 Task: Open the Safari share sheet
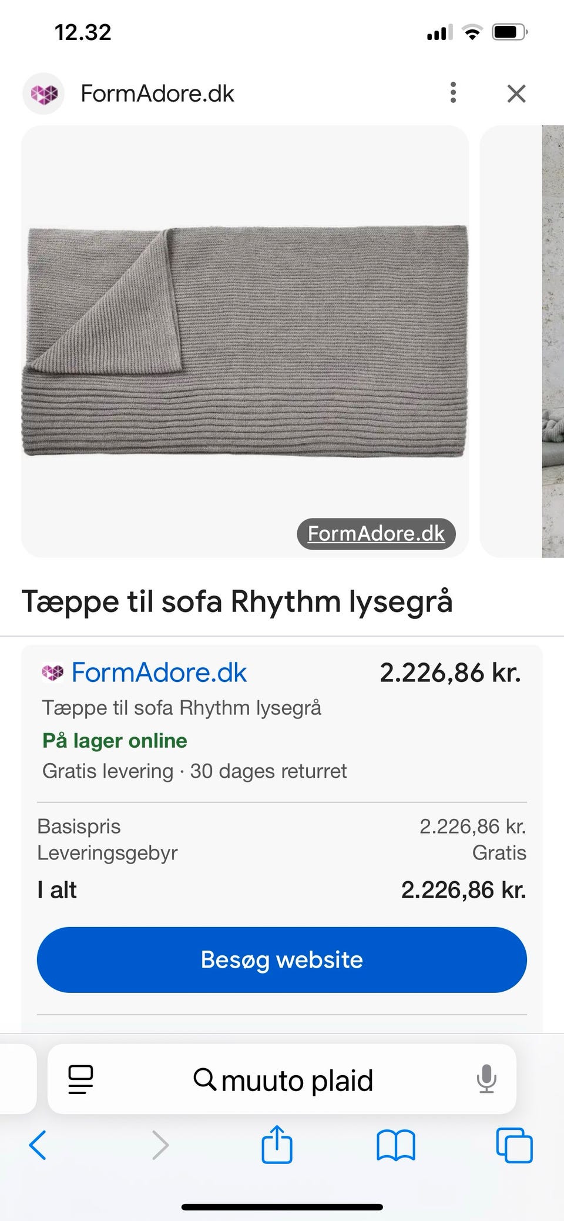click(277, 1144)
